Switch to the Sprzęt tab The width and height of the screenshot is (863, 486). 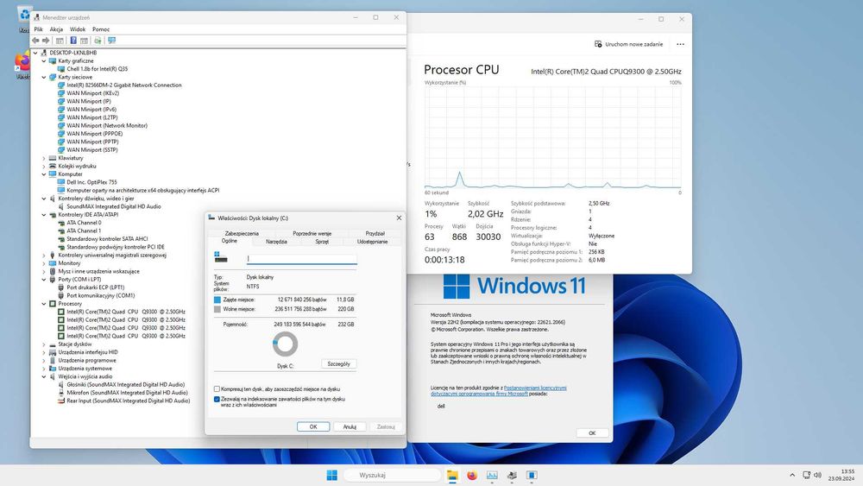tap(322, 242)
